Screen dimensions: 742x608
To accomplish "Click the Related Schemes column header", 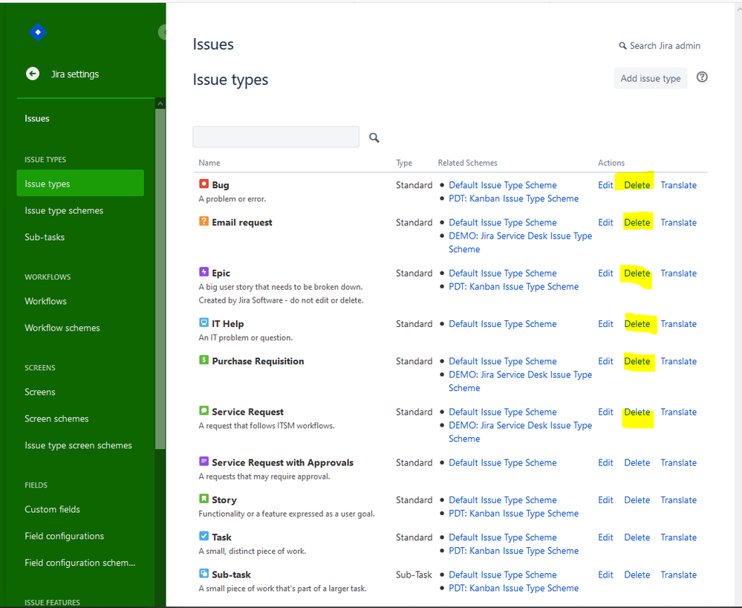I will pyautogui.click(x=467, y=163).
